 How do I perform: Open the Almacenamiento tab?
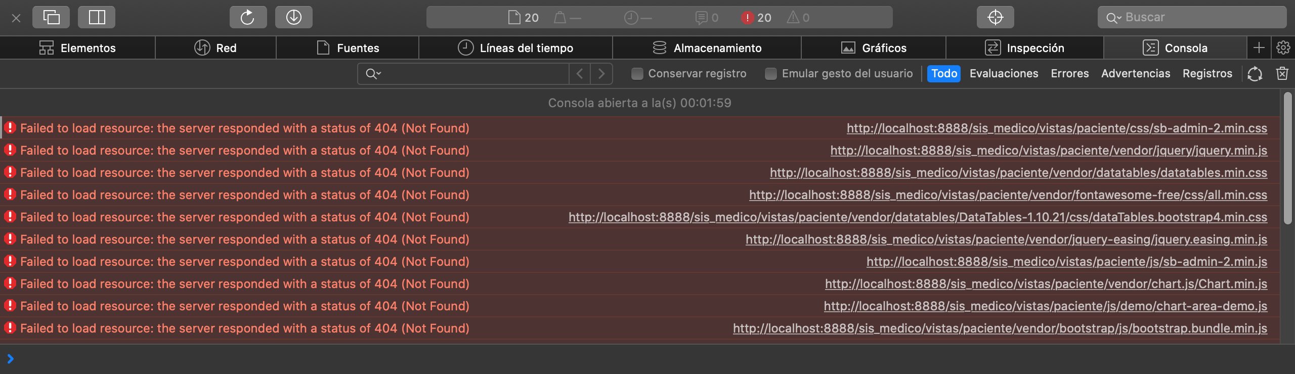click(707, 48)
